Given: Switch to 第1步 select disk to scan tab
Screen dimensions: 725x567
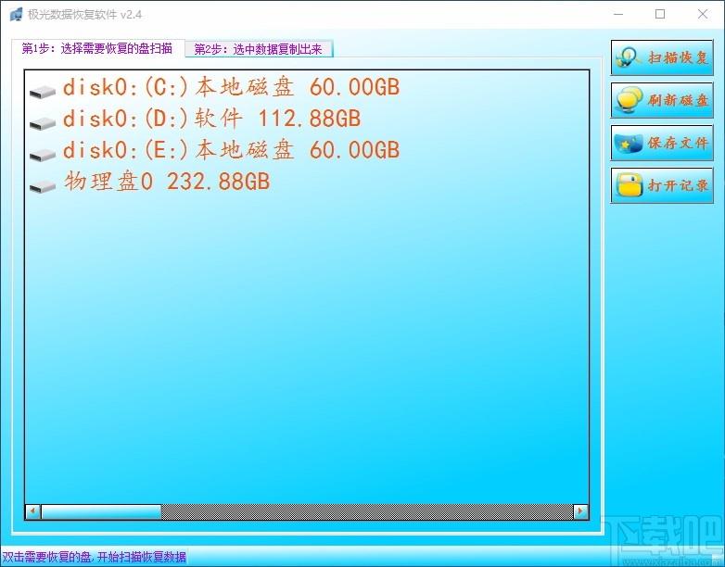Looking at the screenshot, I should pyautogui.click(x=98, y=48).
